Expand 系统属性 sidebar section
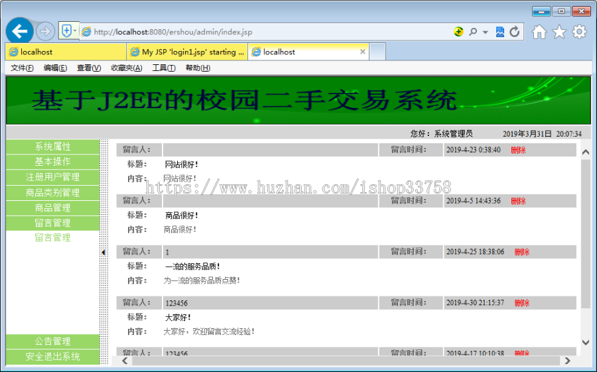This screenshot has width=597, height=372. click(x=52, y=147)
